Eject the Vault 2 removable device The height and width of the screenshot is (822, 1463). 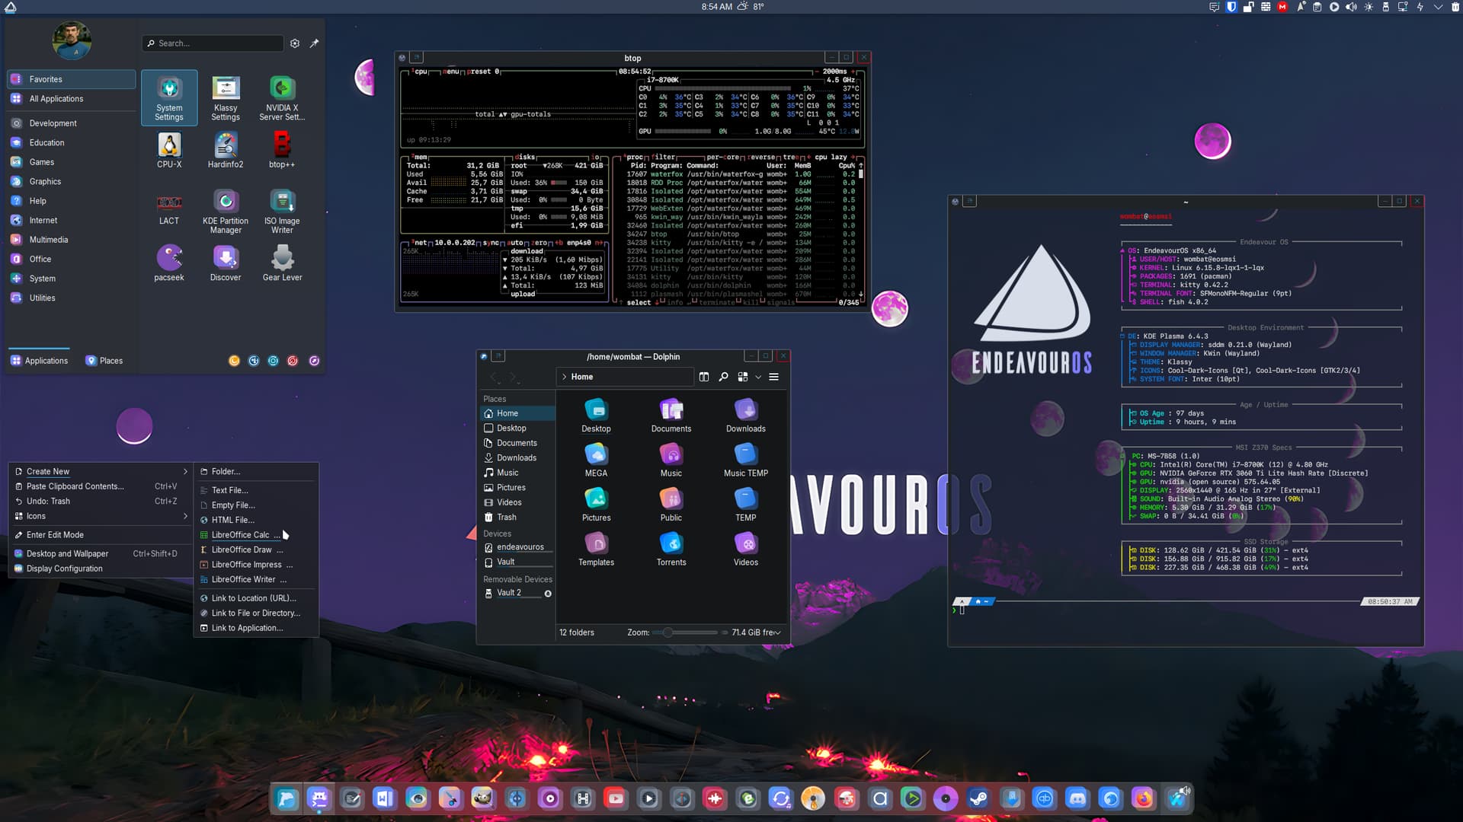pos(548,593)
